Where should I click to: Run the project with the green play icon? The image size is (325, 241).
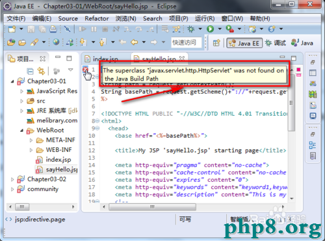[210, 29]
